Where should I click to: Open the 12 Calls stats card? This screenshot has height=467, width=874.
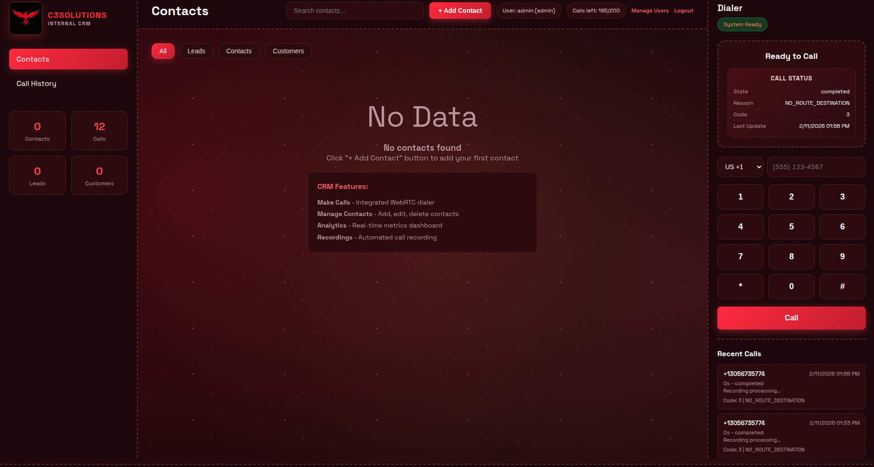(x=99, y=131)
